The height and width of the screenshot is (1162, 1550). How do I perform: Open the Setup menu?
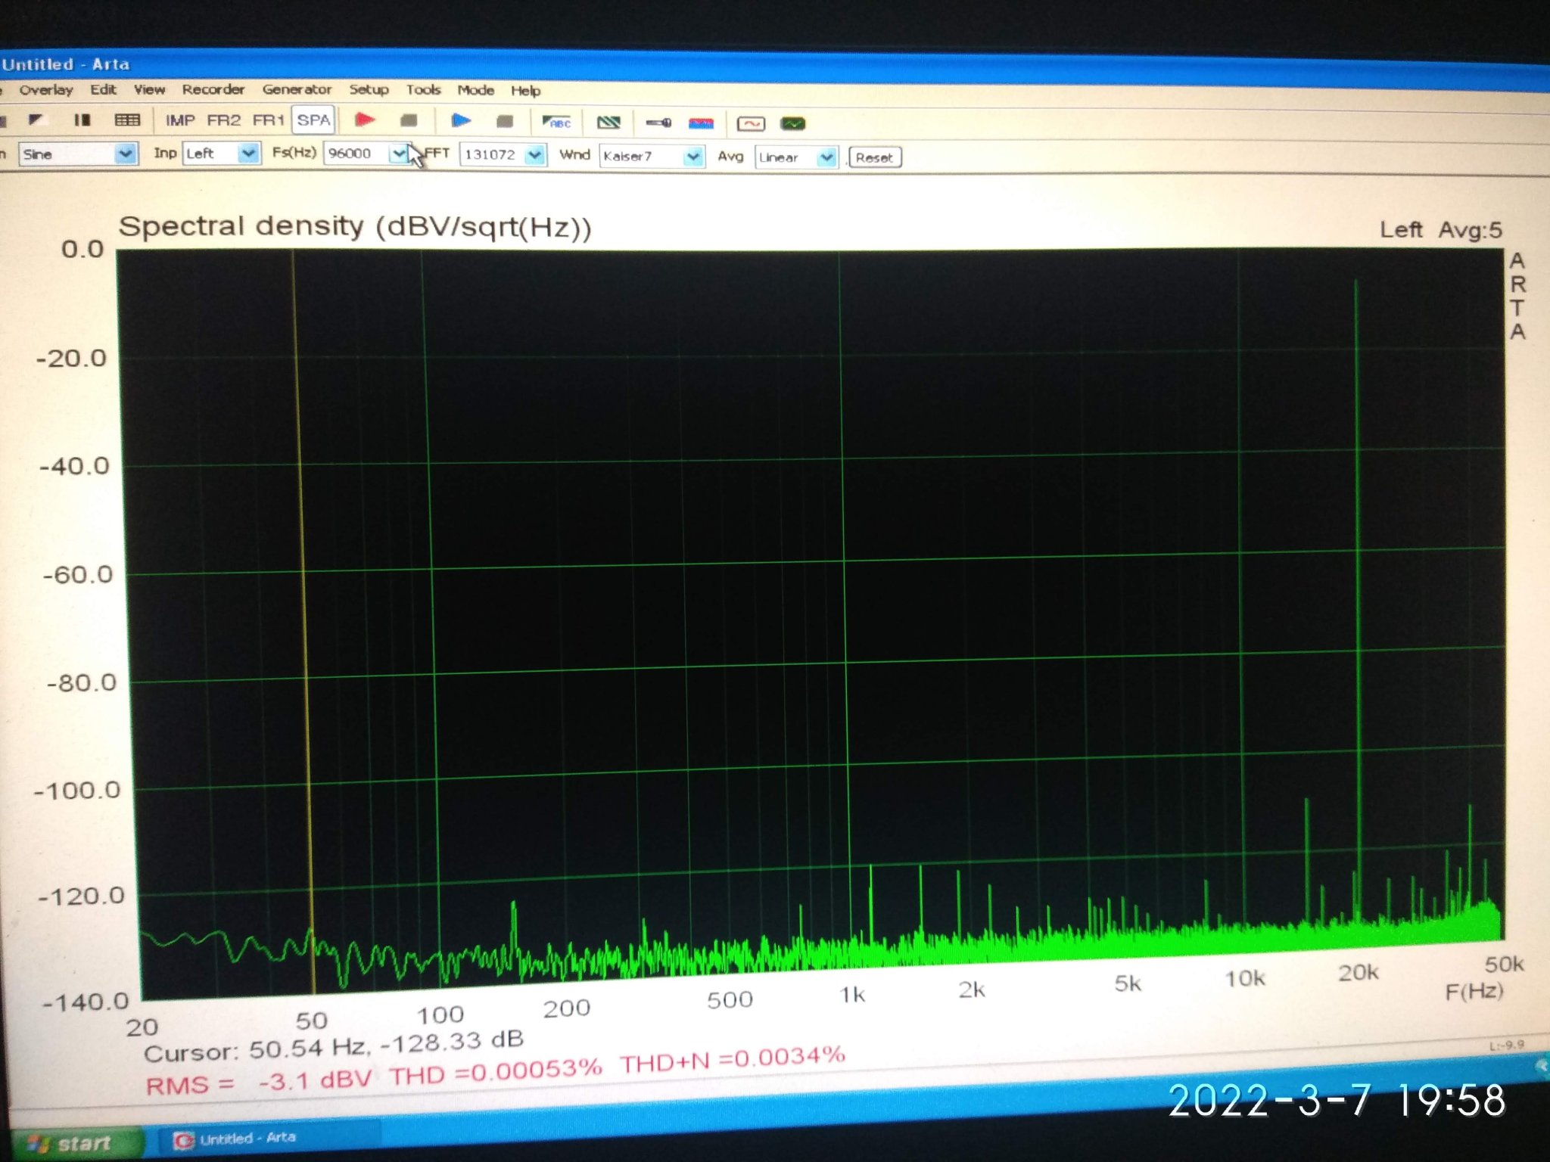(x=369, y=90)
